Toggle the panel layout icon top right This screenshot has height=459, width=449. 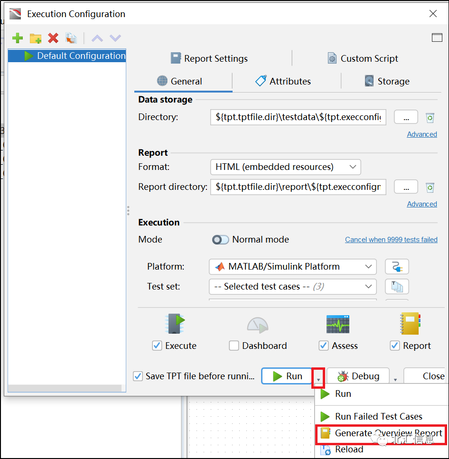[437, 37]
